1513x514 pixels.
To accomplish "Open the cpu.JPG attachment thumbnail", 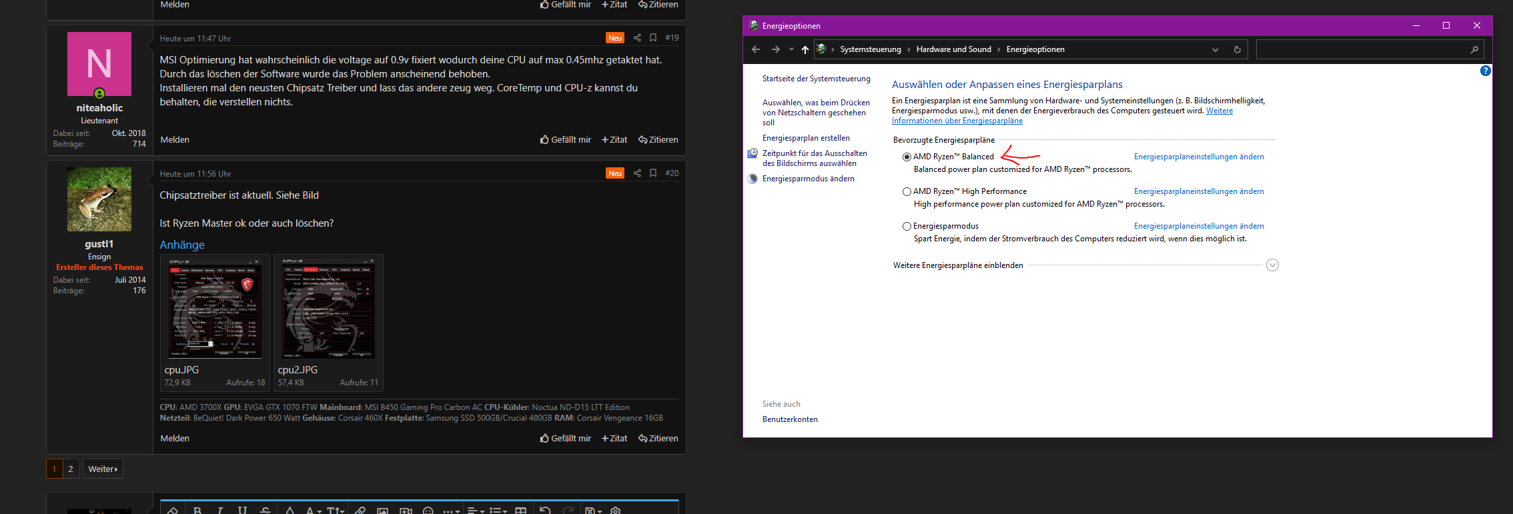I will (x=215, y=309).
